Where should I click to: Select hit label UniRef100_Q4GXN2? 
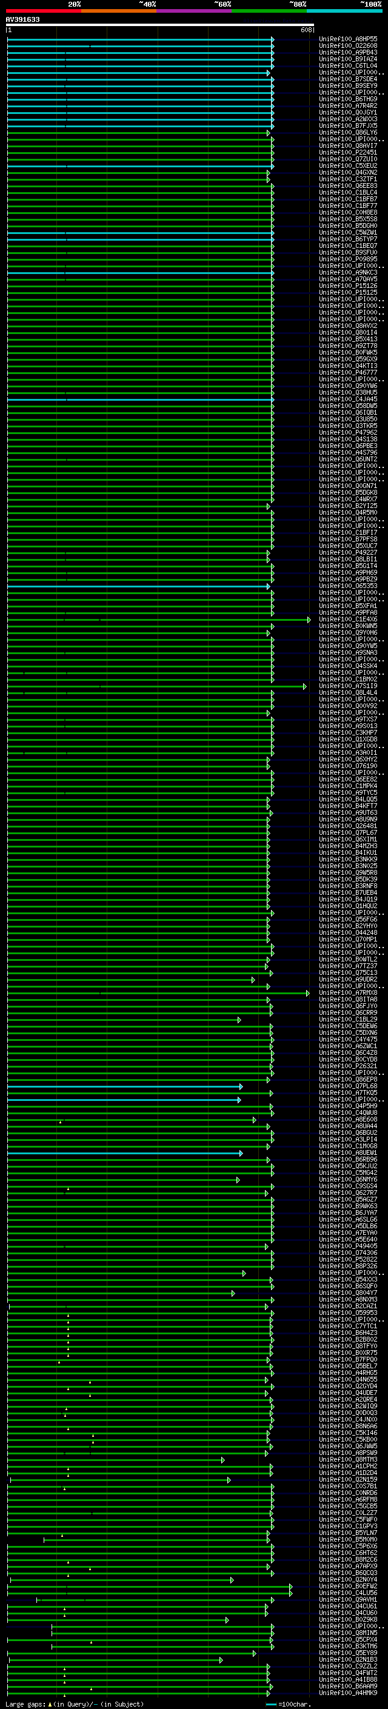point(348,173)
